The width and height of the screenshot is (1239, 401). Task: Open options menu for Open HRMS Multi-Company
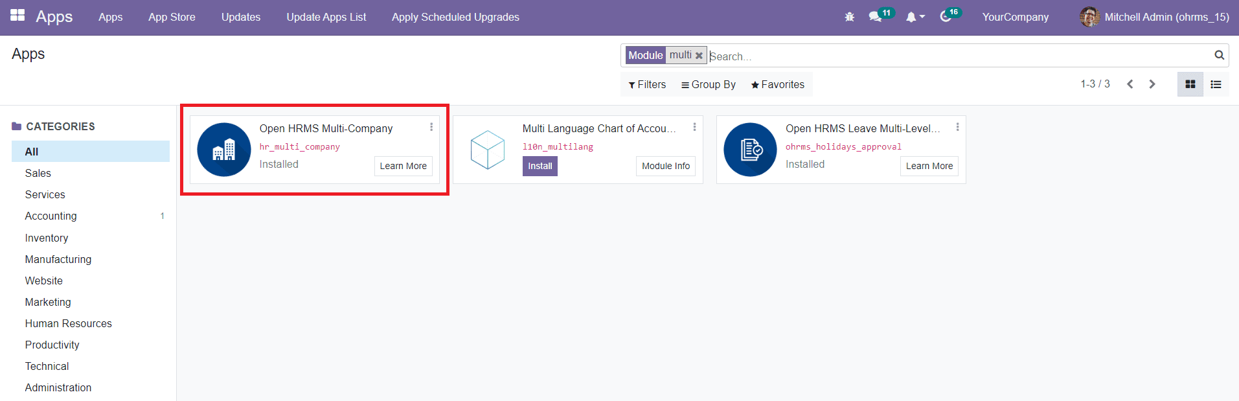(x=431, y=127)
